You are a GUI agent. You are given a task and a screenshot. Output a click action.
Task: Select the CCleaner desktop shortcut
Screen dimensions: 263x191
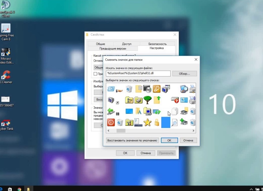coord(6,77)
